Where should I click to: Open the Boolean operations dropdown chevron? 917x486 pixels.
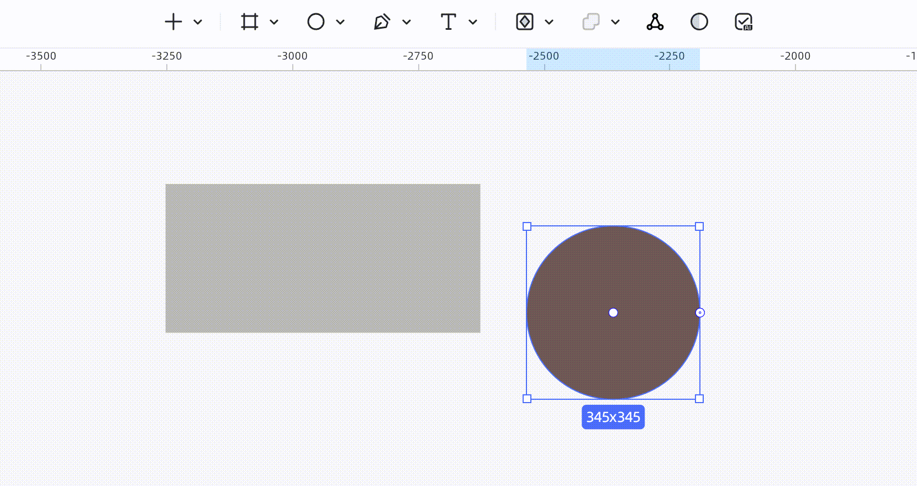point(615,22)
